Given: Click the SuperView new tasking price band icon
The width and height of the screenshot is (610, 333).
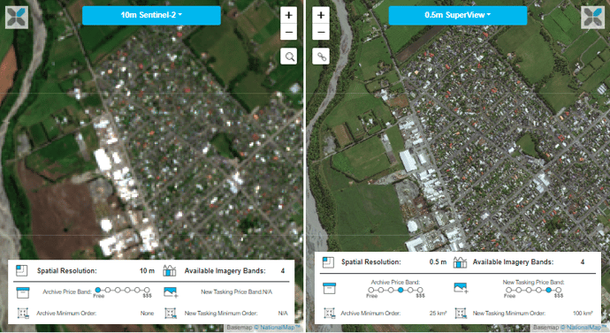Looking at the screenshot, I should click(x=461, y=288).
